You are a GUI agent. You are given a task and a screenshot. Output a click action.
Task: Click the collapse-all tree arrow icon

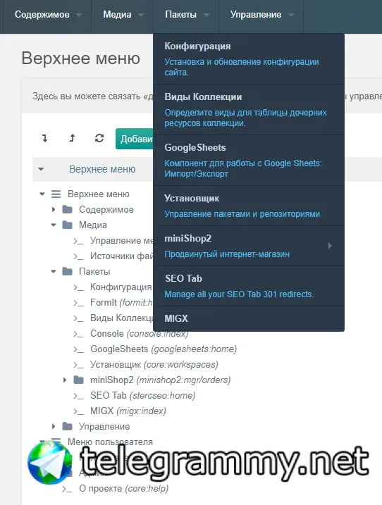72,138
